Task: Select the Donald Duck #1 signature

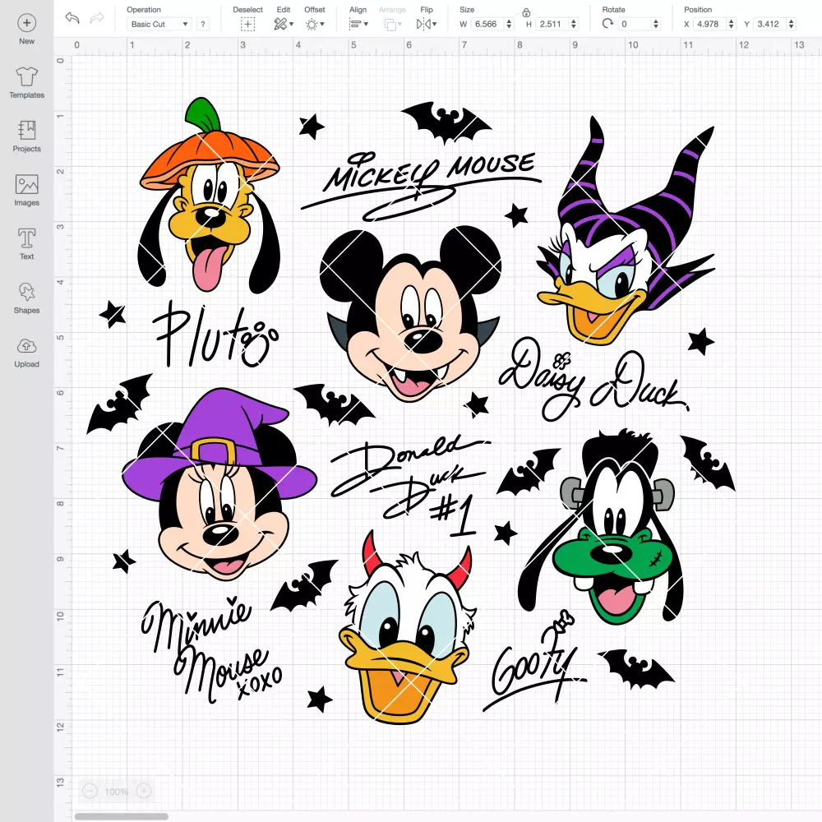Action: 410,486
